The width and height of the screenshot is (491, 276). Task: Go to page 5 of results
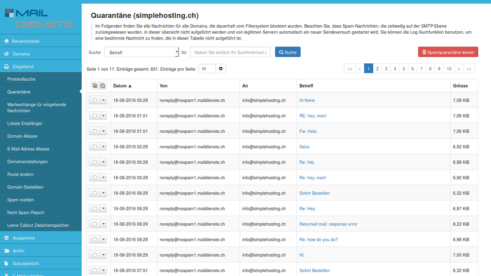[x=404, y=68]
